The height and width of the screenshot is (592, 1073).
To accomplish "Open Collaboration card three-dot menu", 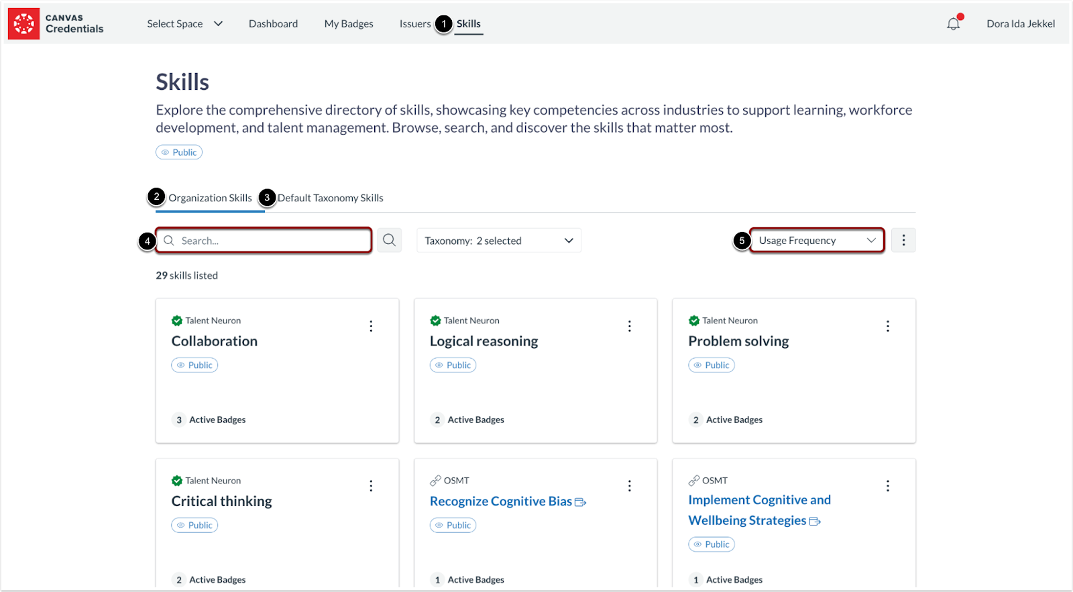I will [x=371, y=327].
